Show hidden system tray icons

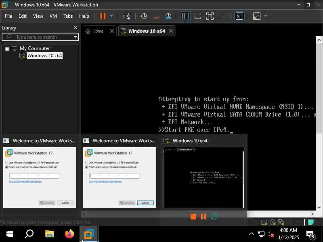click(x=252, y=234)
